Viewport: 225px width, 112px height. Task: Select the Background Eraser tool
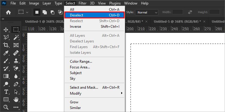tap(16, 69)
